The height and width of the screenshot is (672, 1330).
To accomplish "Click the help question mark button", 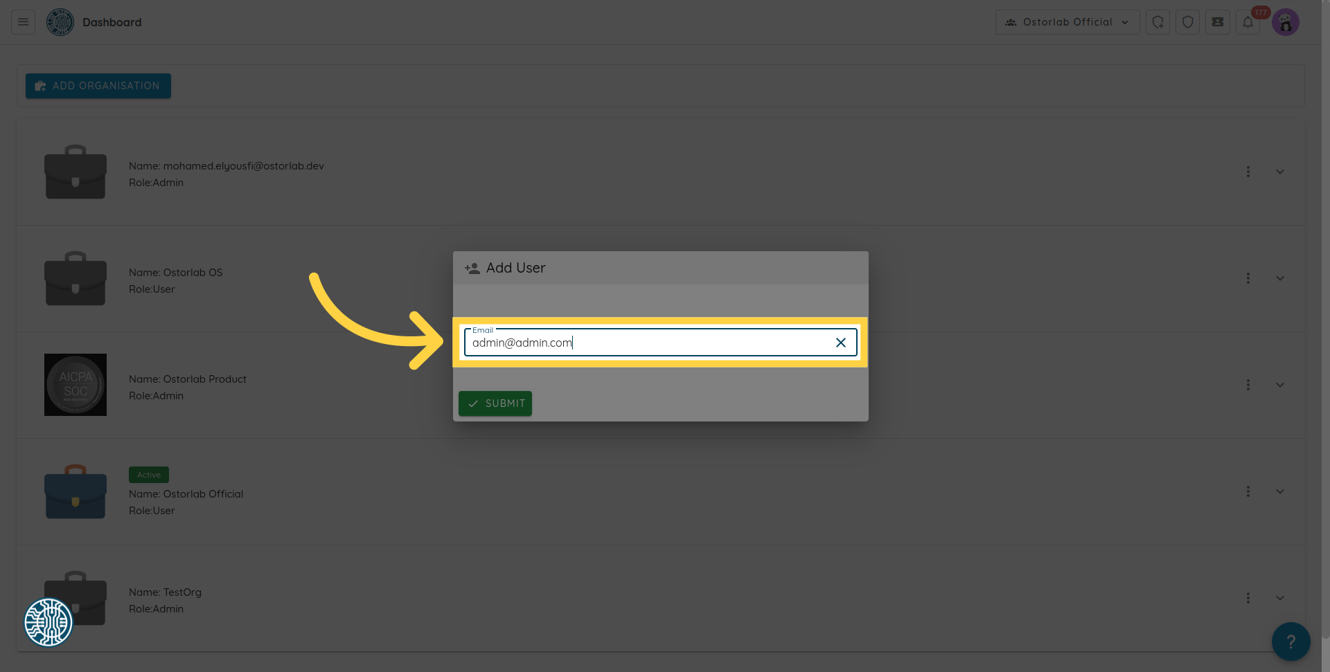I will (1290, 642).
